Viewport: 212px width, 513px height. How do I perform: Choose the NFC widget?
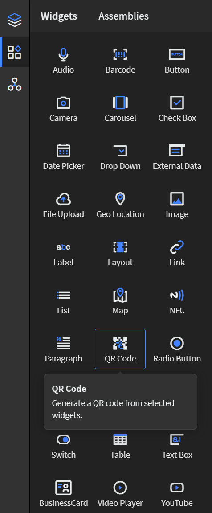coord(177,301)
